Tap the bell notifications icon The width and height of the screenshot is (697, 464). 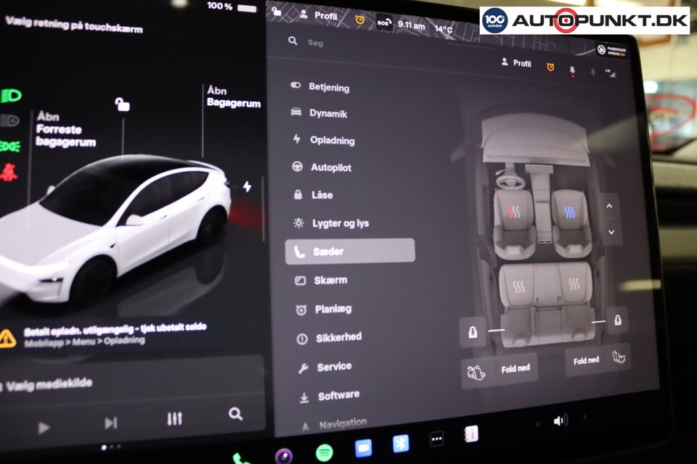[x=571, y=70]
